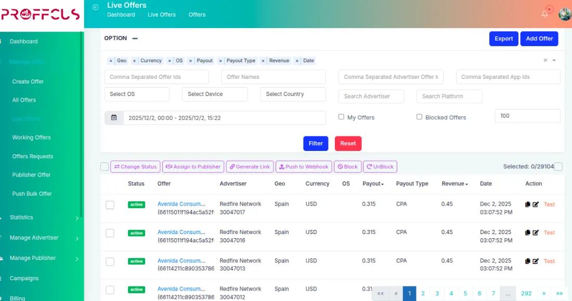Screen dimensions: 572x301
Task: Check the Blocked Offers option
Action: pos(420,117)
